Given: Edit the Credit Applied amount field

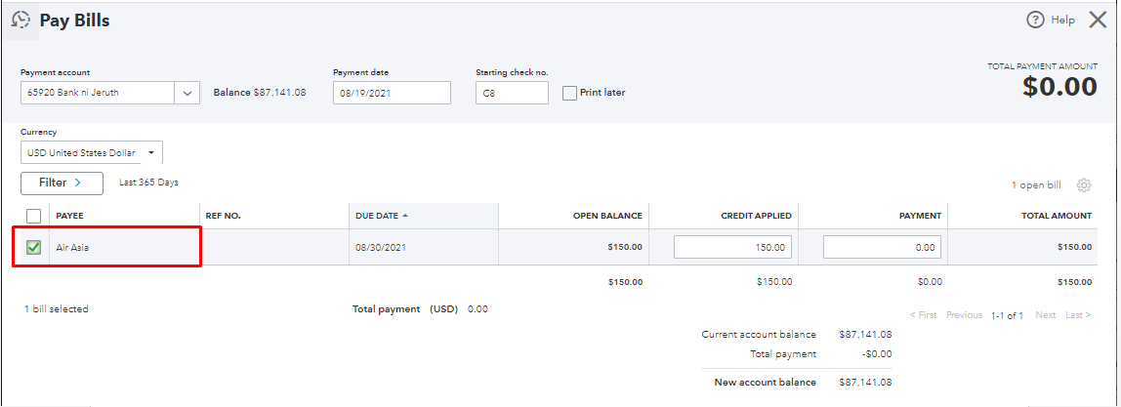Looking at the screenshot, I should 732,248.
